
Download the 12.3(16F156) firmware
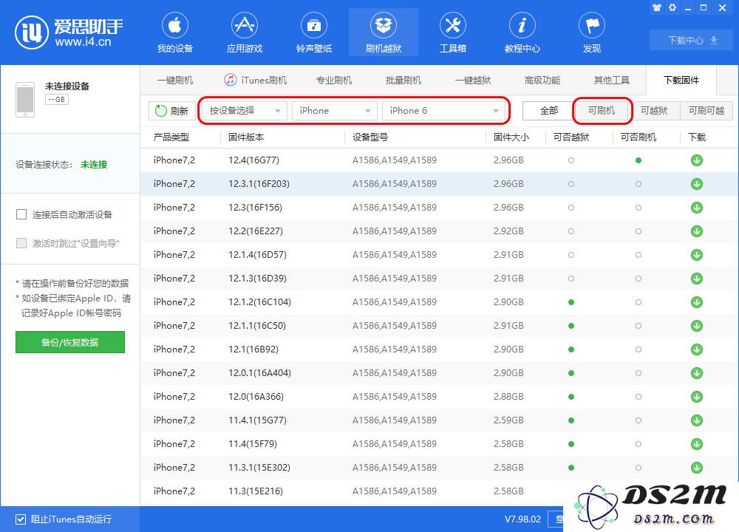(x=697, y=208)
